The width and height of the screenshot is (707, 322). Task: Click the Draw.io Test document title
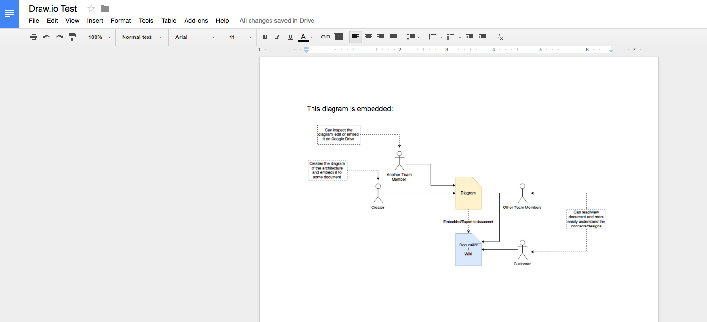[x=53, y=9]
